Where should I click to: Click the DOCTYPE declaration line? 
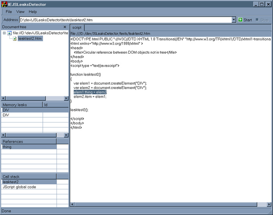click(171, 39)
